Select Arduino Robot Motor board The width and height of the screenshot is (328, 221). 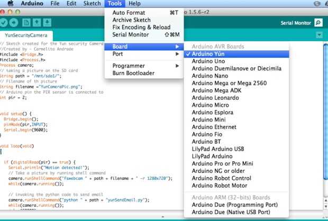[236, 186]
